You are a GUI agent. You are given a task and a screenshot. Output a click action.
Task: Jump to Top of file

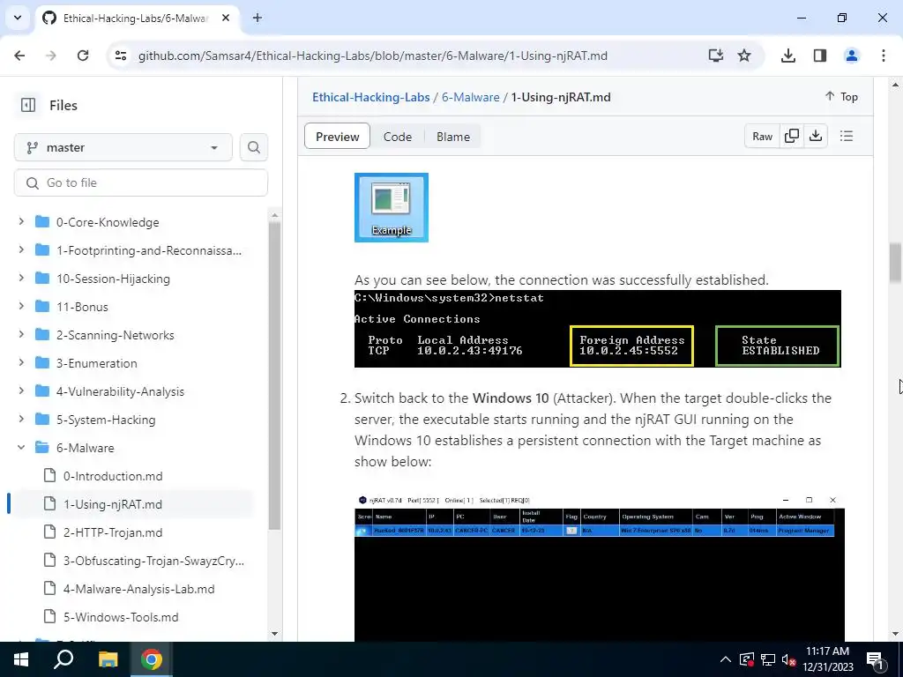click(x=841, y=97)
